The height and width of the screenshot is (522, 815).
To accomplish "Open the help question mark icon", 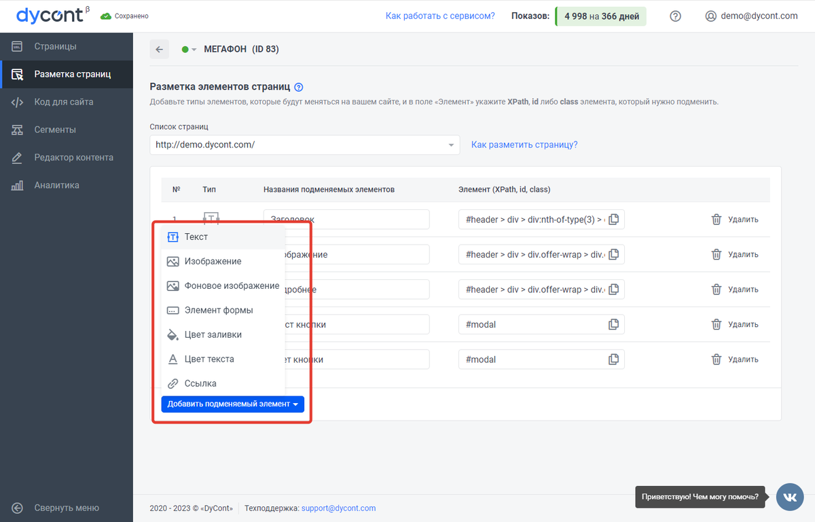I will (x=675, y=16).
